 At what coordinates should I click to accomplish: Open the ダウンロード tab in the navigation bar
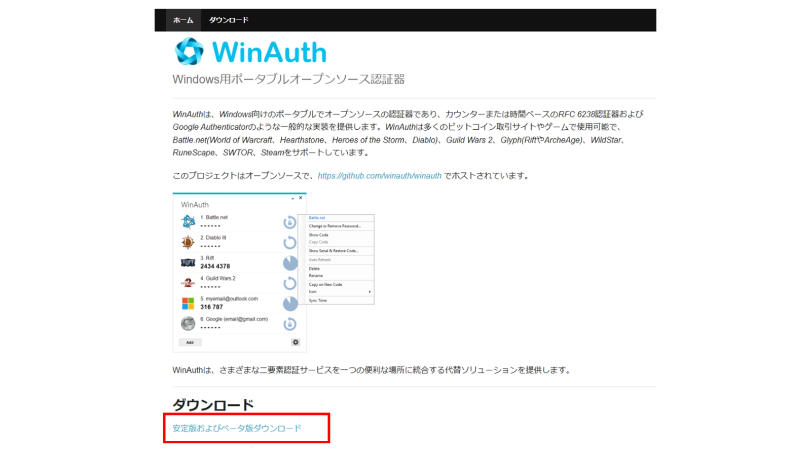tap(229, 20)
